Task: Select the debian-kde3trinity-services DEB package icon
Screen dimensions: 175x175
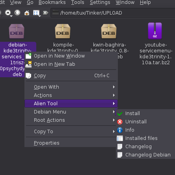Action: (x=17, y=31)
